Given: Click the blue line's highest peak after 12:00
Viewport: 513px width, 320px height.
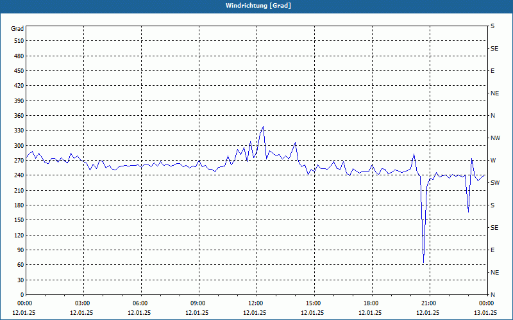Looking at the screenshot, I should [x=263, y=127].
